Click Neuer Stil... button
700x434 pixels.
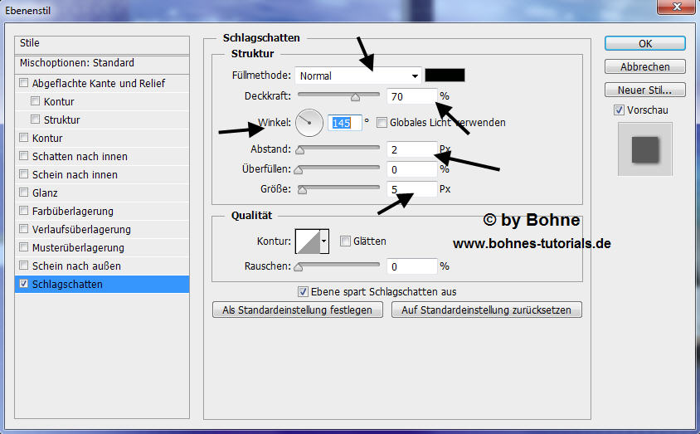pyautogui.click(x=644, y=90)
